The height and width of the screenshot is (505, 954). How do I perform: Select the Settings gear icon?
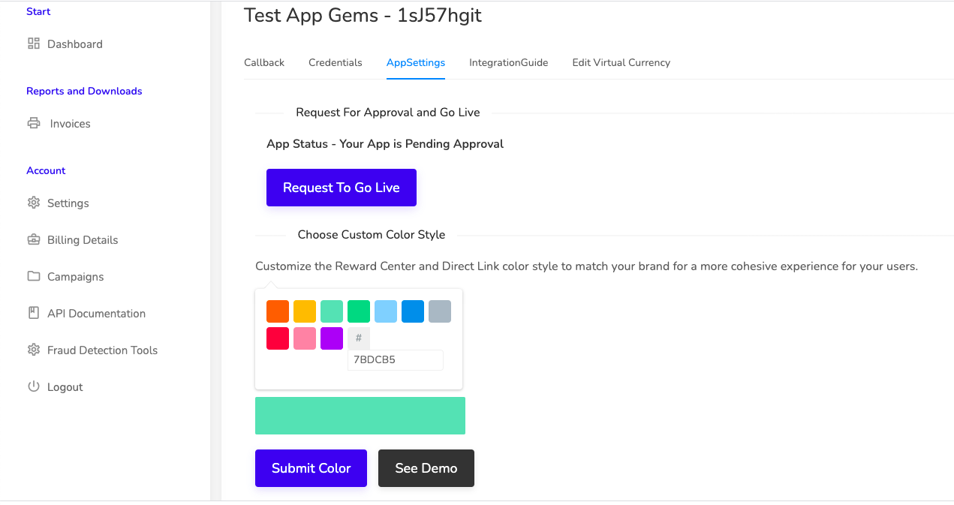click(x=33, y=203)
